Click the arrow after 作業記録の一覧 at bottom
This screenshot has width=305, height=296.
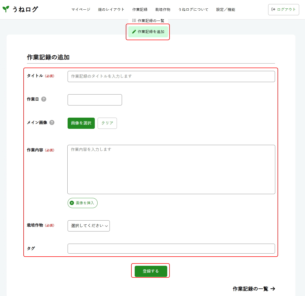point(273,289)
